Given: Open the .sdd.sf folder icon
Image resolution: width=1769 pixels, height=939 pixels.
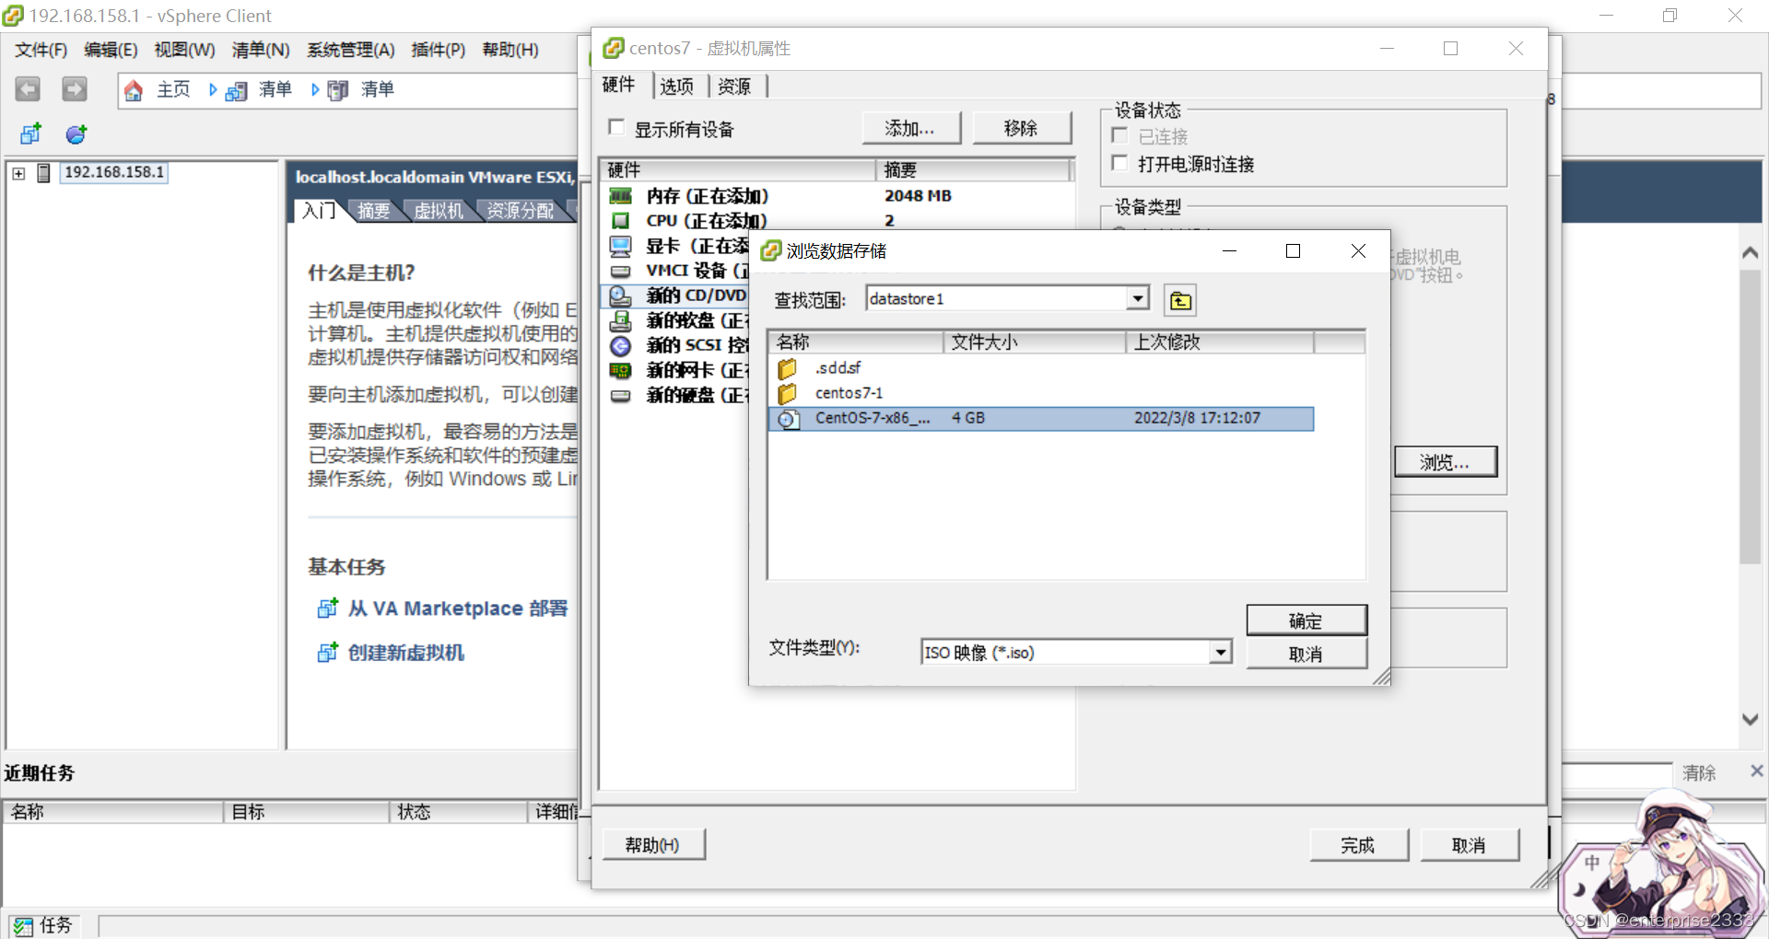Looking at the screenshot, I should (787, 368).
